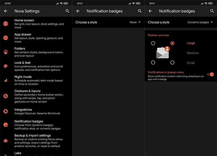This screenshot has width=217, height=156.
Task: Tap the Look & feel palette icon
Action: pos(6,66)
